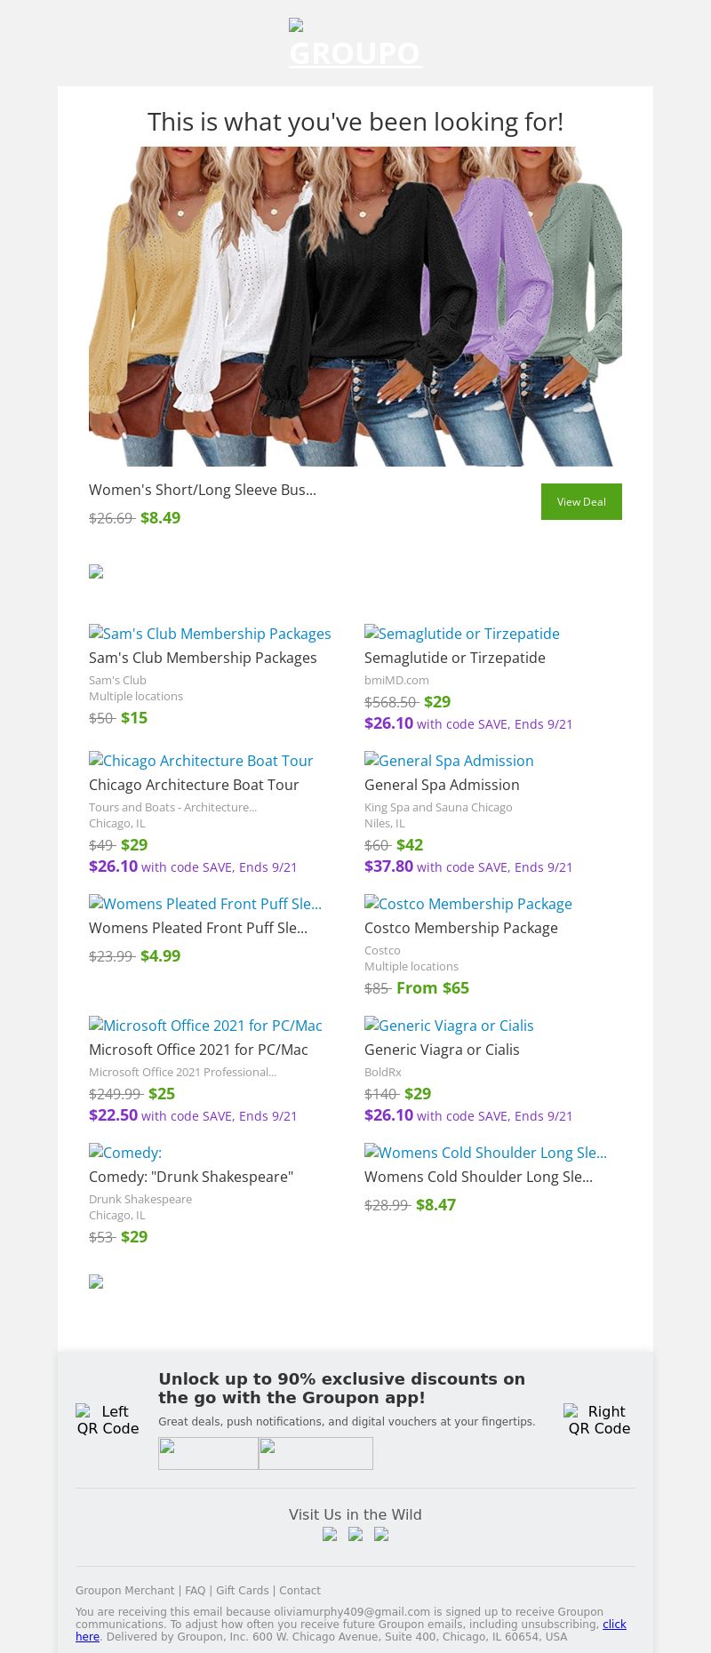The image size is (711, 1653).
Task: Open Microsoft Office 2021 for PC/Mac image link
Action: (205, 1026)
